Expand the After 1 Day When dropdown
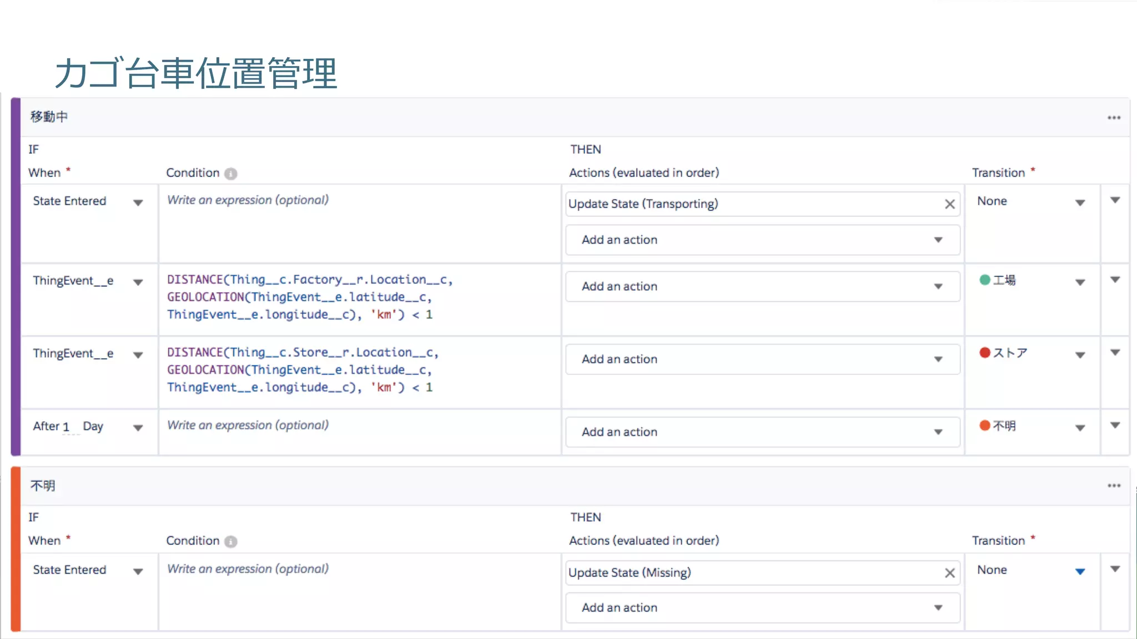Screen dimensions: 1137x639 point(138,428)
